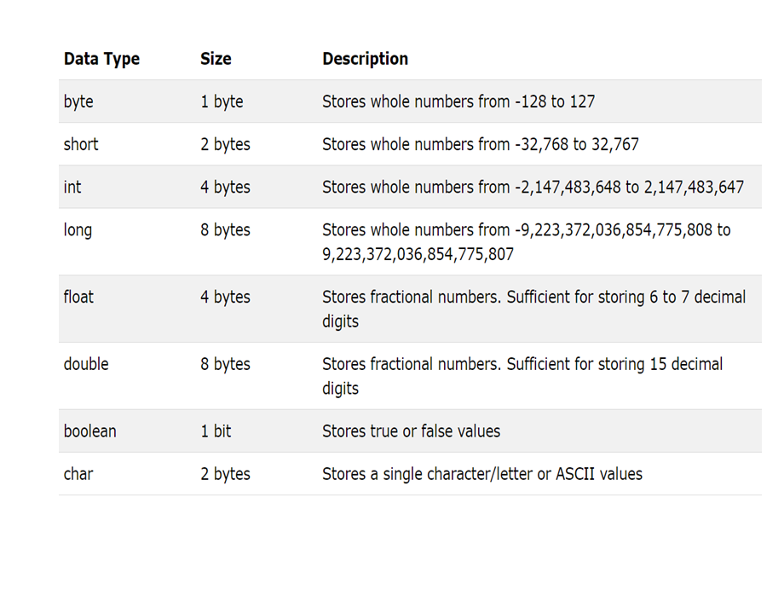The width and height of the screenshot is (784, 590).
Task: Click the size cell in the short row
Action: [225, 144]
